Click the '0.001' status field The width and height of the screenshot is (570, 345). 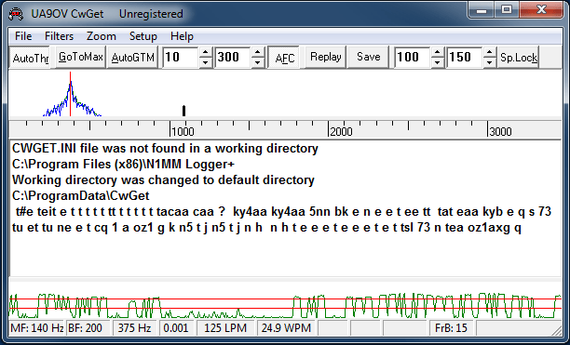176,328
